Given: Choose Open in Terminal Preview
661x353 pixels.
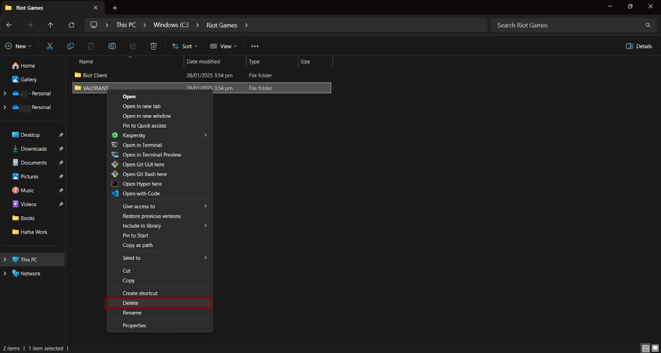Looking at the screenshot, I should coord(160,155).
